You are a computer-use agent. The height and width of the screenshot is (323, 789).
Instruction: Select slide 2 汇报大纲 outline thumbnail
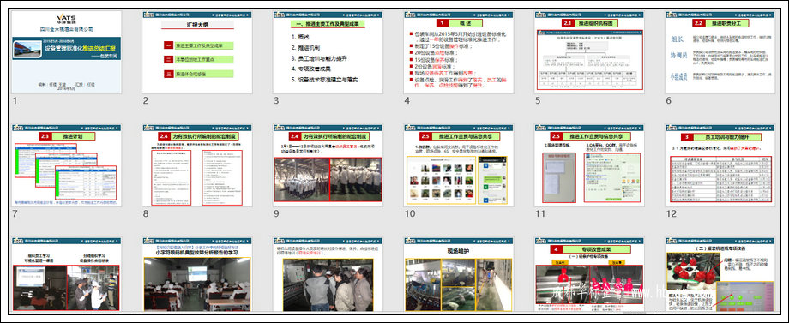pos(197,52)
